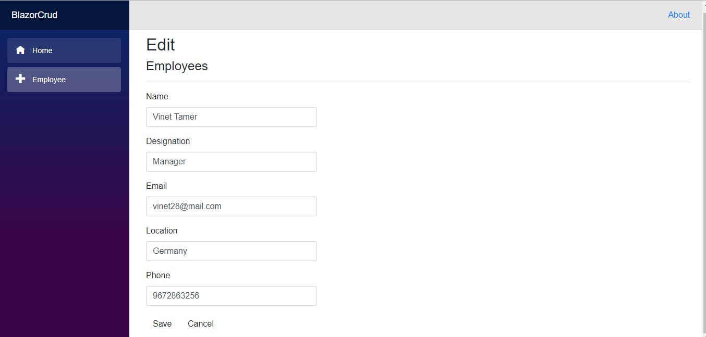The height and width of the screenshot is (337, 706).
Task: Click the Name field label
Action: pos(157,97)
